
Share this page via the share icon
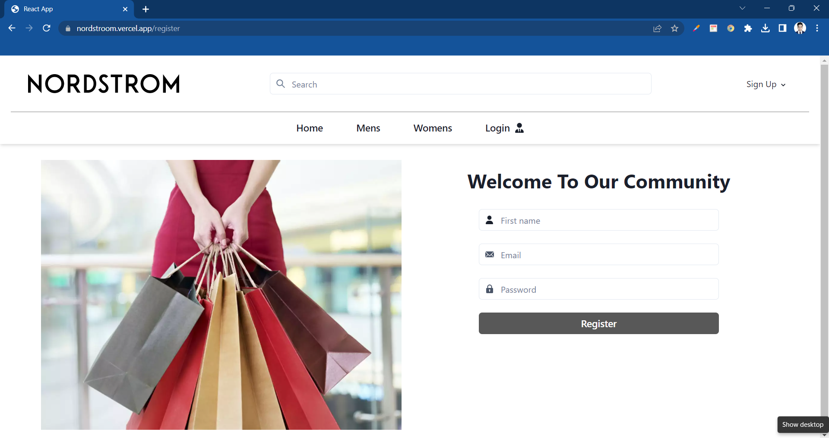point(657,28)
